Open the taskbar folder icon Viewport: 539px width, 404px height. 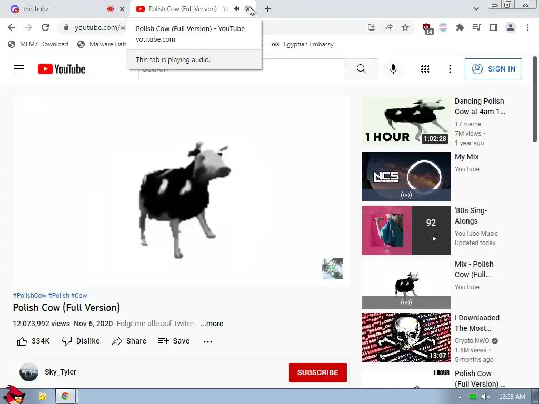[42, 397]
